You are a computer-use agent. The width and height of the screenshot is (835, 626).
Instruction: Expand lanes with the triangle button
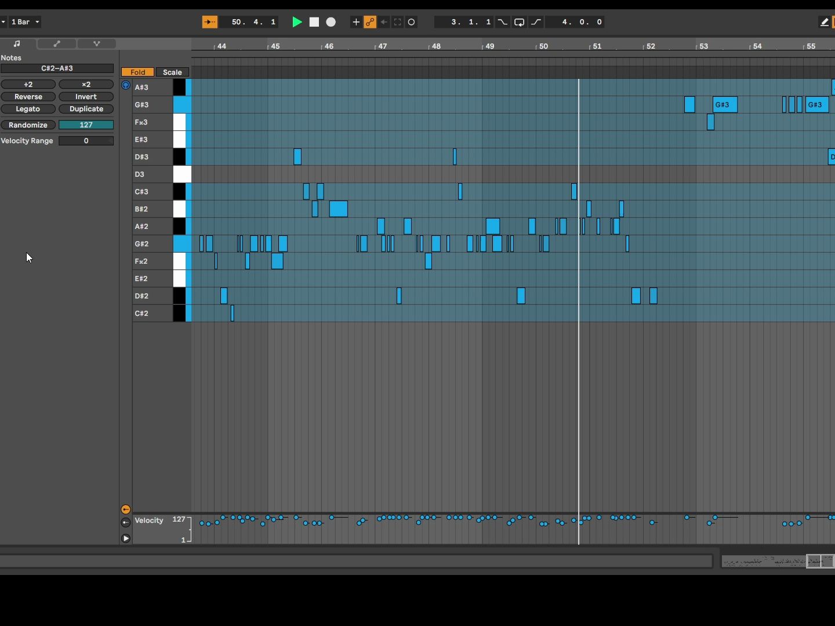(126, 538)
